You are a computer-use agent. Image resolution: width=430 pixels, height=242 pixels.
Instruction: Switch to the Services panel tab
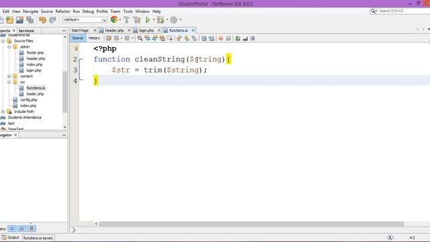pos(26,31)
